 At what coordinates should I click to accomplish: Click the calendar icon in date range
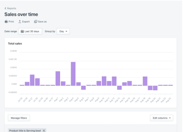[x=22, y=31]
